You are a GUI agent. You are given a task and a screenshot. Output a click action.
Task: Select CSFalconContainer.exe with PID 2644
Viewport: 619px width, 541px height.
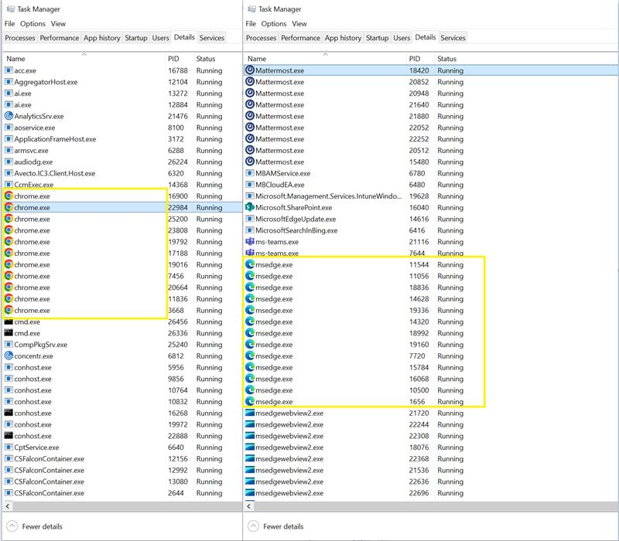[122, 493]
